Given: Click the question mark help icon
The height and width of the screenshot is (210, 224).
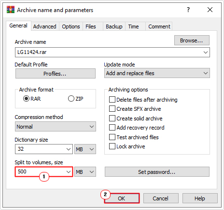Looking at the screenshot, I should point(188,10).
